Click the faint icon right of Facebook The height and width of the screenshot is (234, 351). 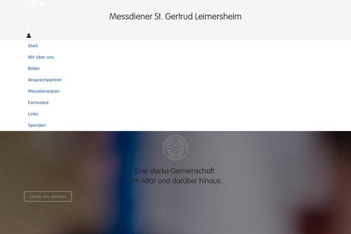[42, 3]
